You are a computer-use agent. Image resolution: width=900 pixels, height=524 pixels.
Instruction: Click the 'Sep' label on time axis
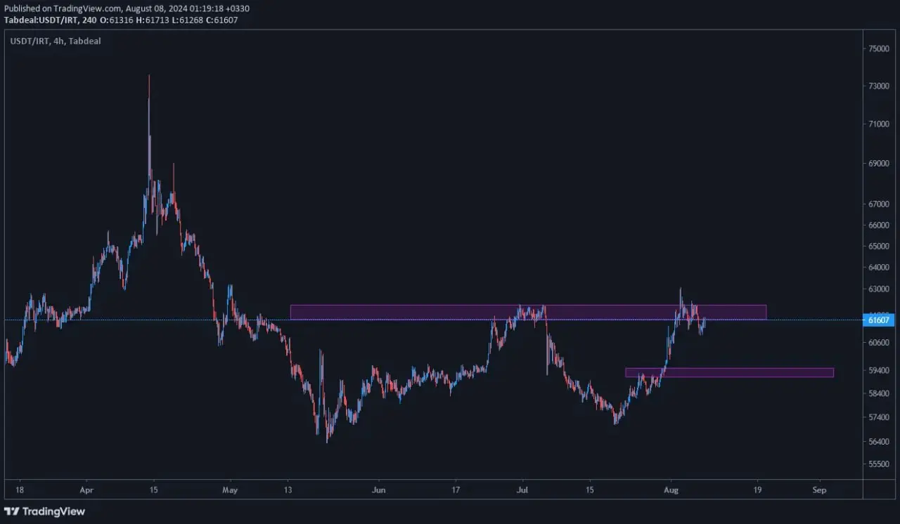pyautogui.click(x=818, y=490)
